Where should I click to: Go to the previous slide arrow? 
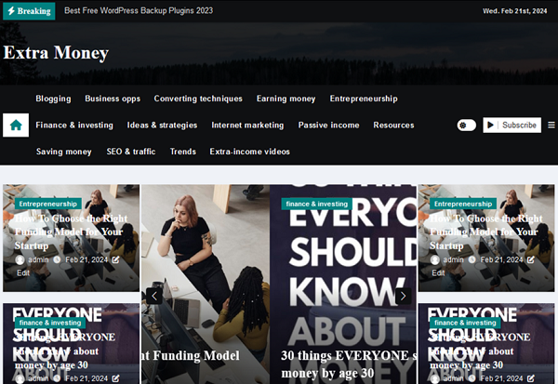coord(154,296)
